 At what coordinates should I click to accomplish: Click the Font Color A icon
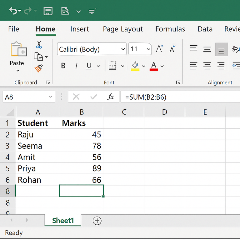click(x=154, y=66)
